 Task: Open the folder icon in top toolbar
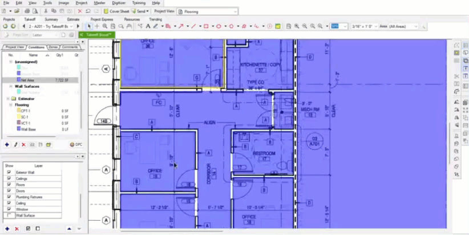click(17, 11)
